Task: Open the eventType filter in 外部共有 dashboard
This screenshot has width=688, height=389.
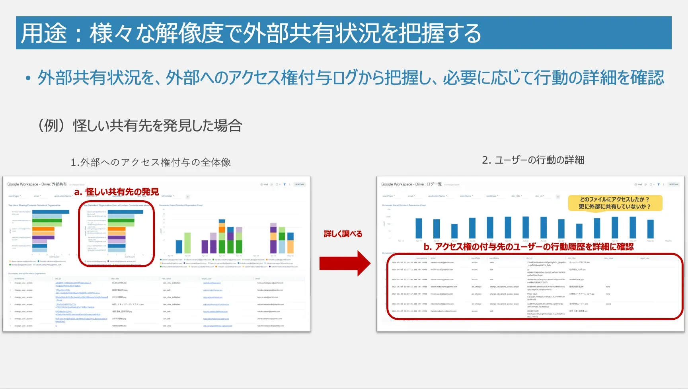Action: 14,196
